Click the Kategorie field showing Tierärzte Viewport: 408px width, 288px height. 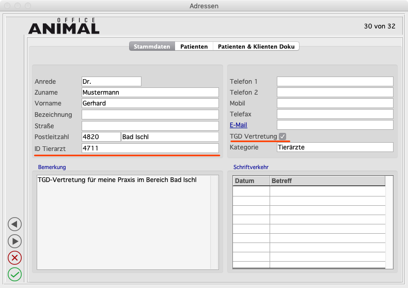coord(335,147)
